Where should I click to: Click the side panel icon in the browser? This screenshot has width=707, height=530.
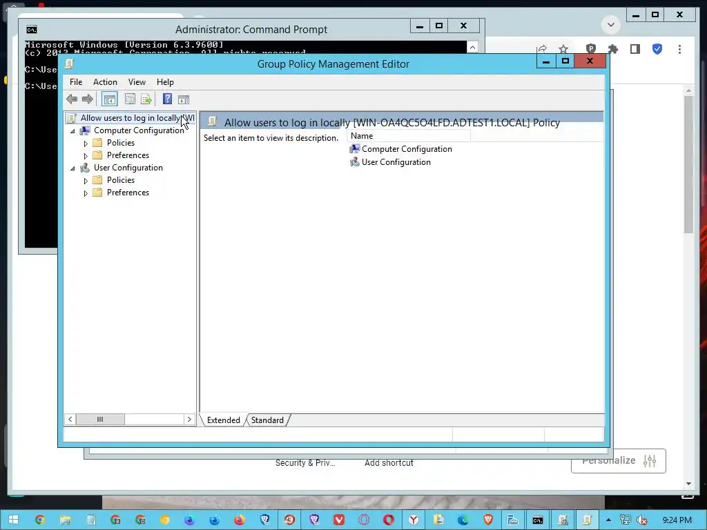click(x=635, y=49)
